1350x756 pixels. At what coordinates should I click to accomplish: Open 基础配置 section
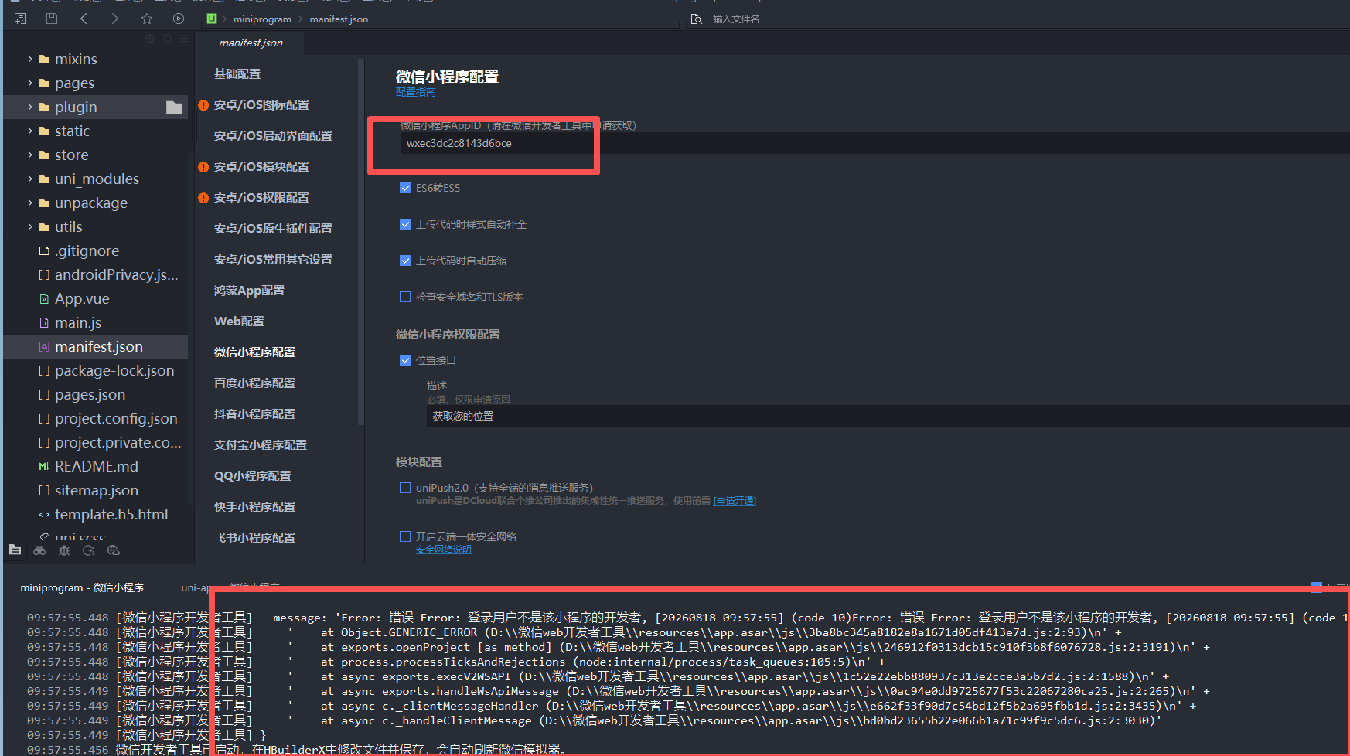237,74
